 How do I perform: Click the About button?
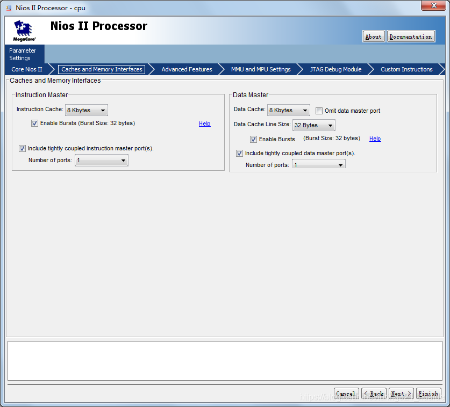[x=373, y=37]
